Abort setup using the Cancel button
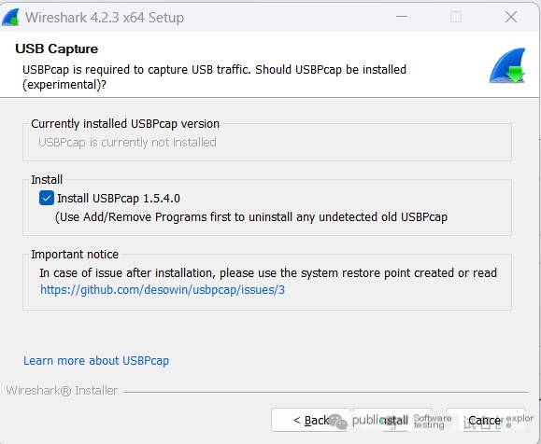The width and height of the screenshot is (541, 444). (484, 420)
